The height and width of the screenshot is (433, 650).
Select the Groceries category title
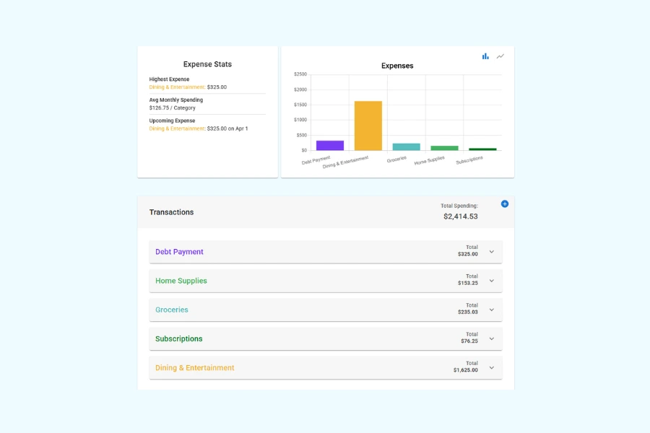click(172, 310)
